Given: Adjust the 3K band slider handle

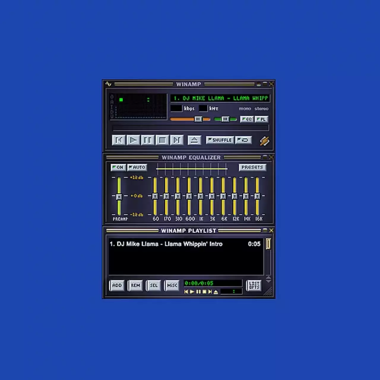Looking at the screenshot, I should 212,196.
